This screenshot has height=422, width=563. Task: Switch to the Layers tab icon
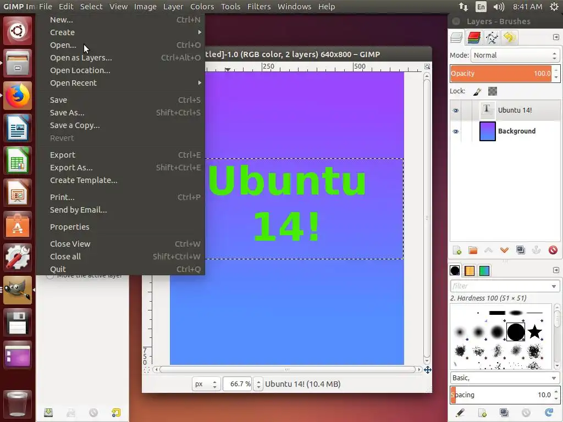point(456,37)
